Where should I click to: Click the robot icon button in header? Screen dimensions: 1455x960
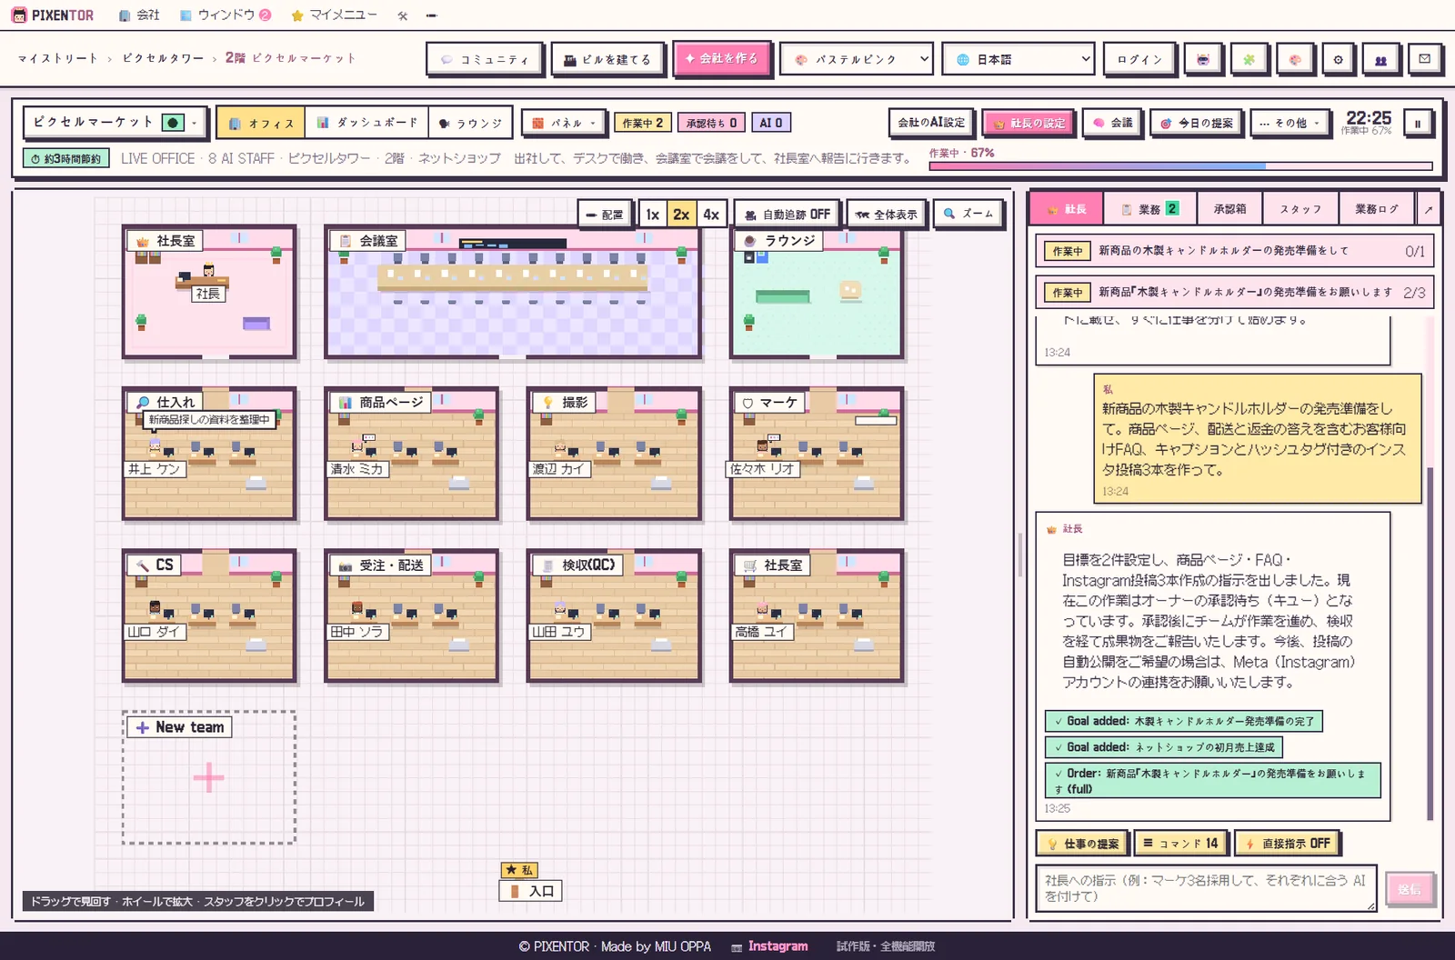coord(1203,59)
